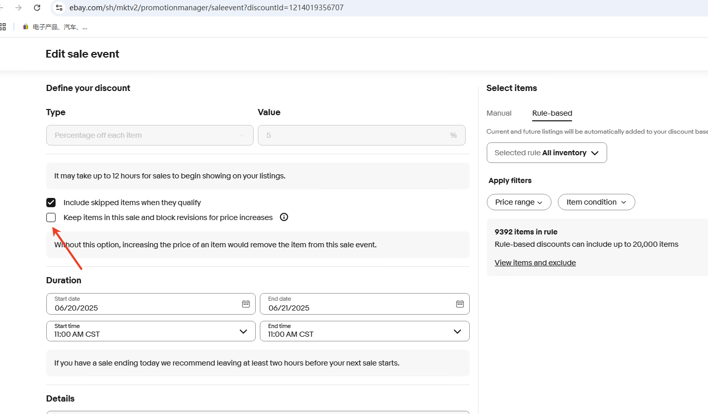
Task: Click the "Duration" section heading
Action: [x=64, y=280]
